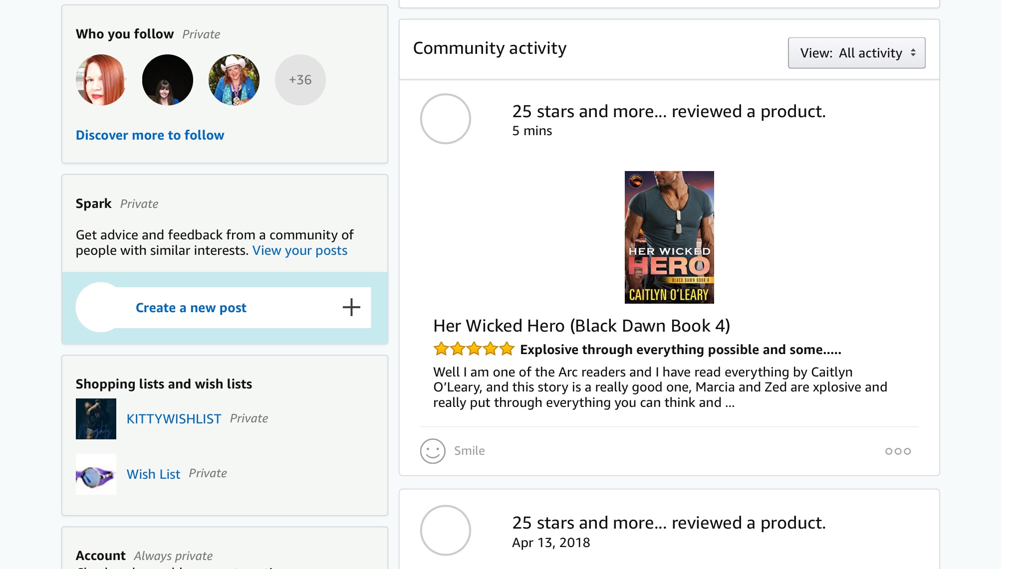
Task: Click second reviewer's blank avatar circle
Action: (445, 530)
